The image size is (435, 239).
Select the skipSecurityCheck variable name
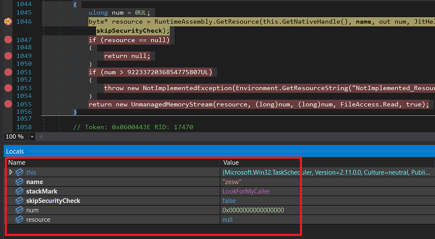(x=53, y=201)
